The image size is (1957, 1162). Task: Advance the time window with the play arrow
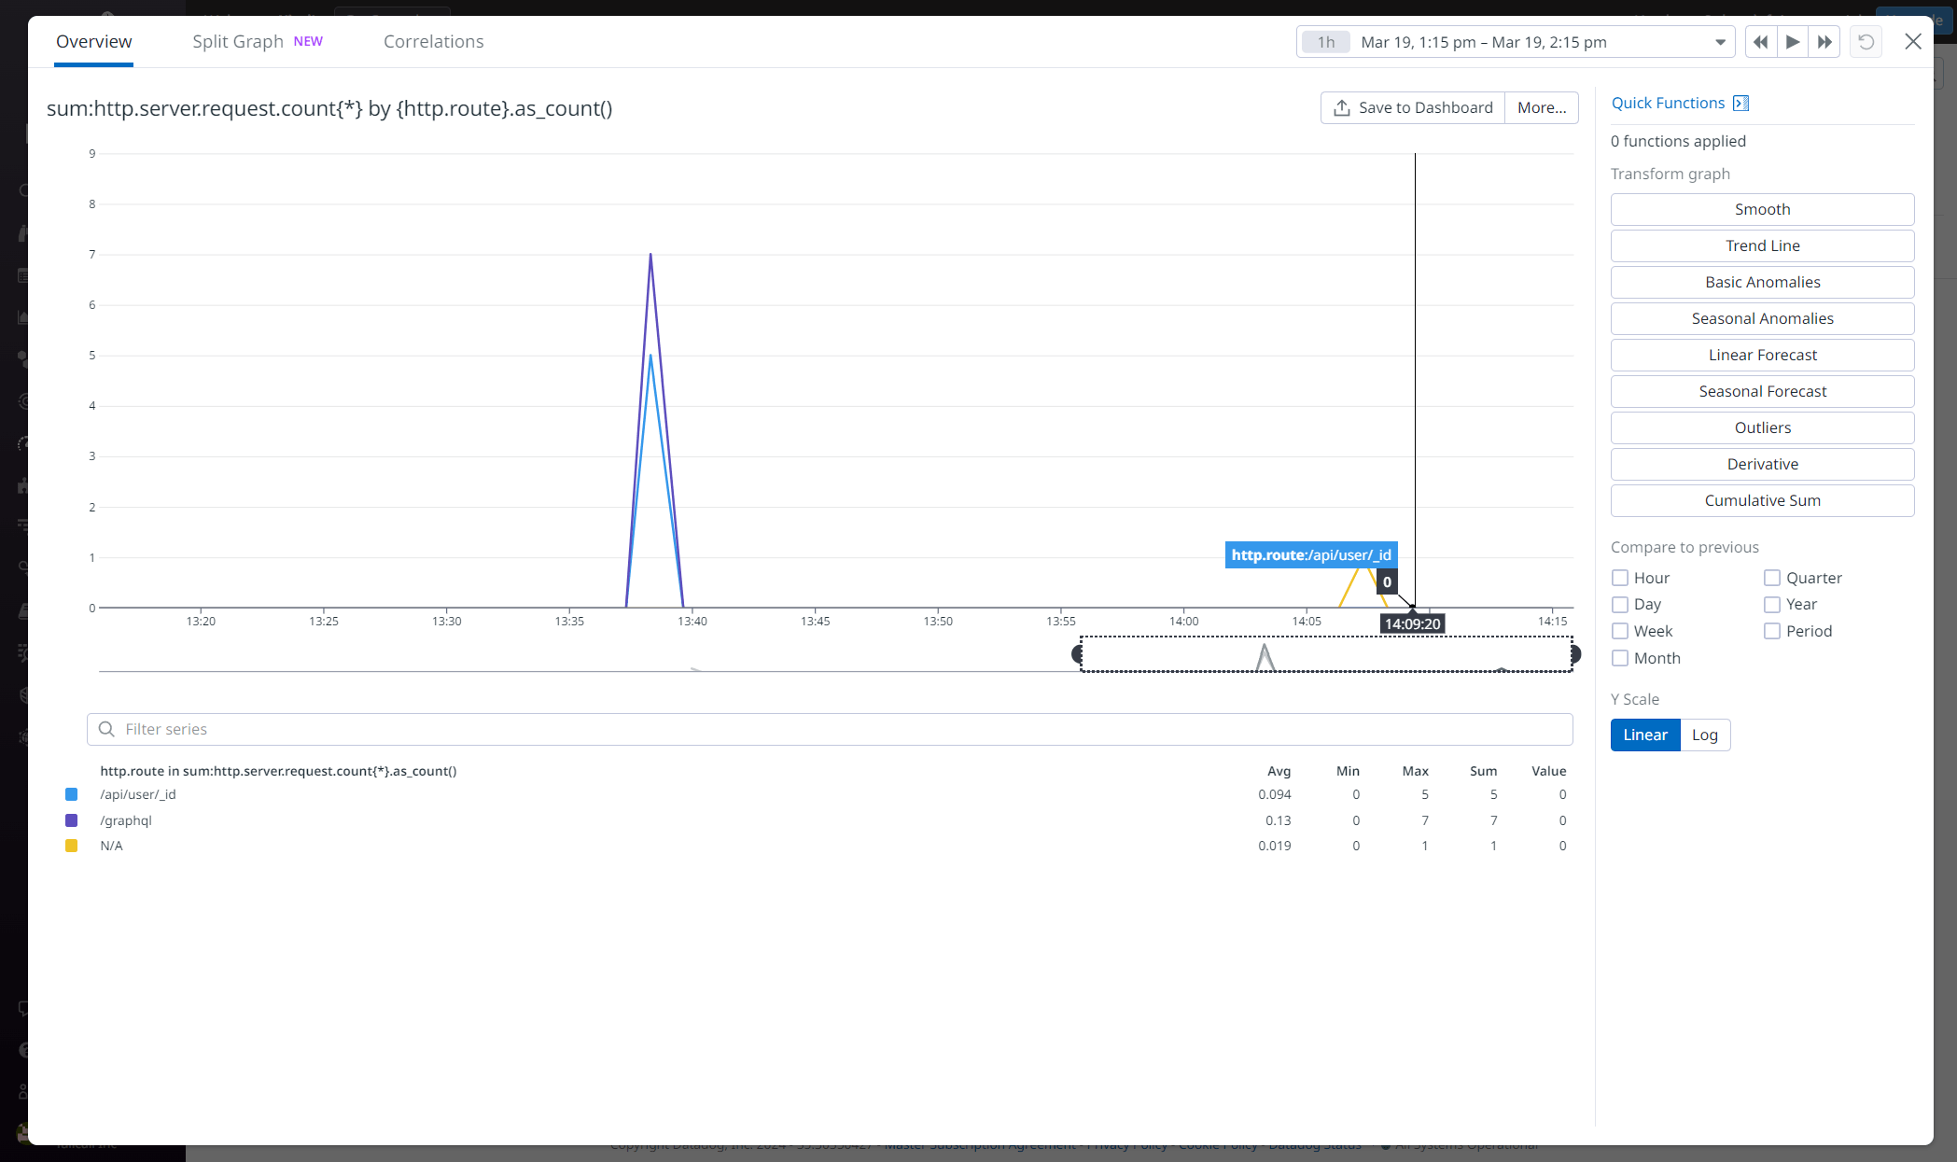pos(1793,41)
